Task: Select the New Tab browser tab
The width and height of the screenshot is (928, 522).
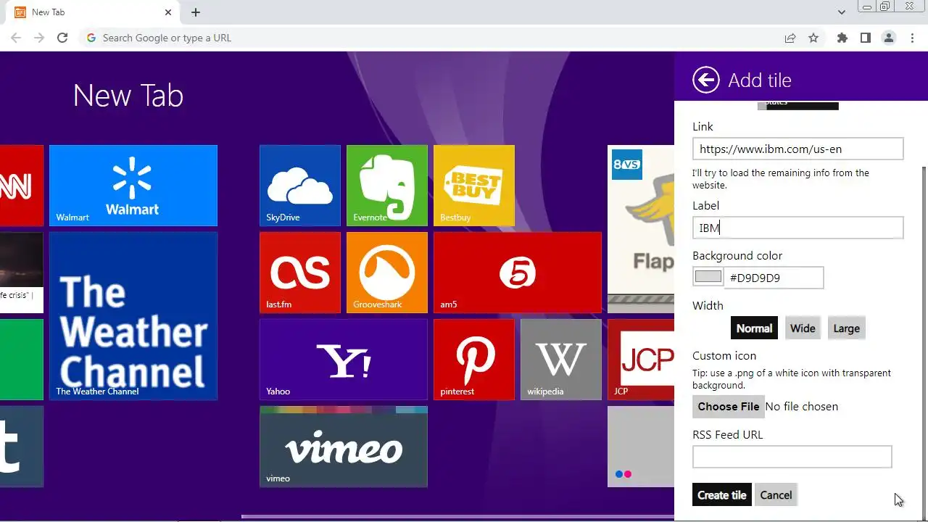Action: [x=94, y=12]
